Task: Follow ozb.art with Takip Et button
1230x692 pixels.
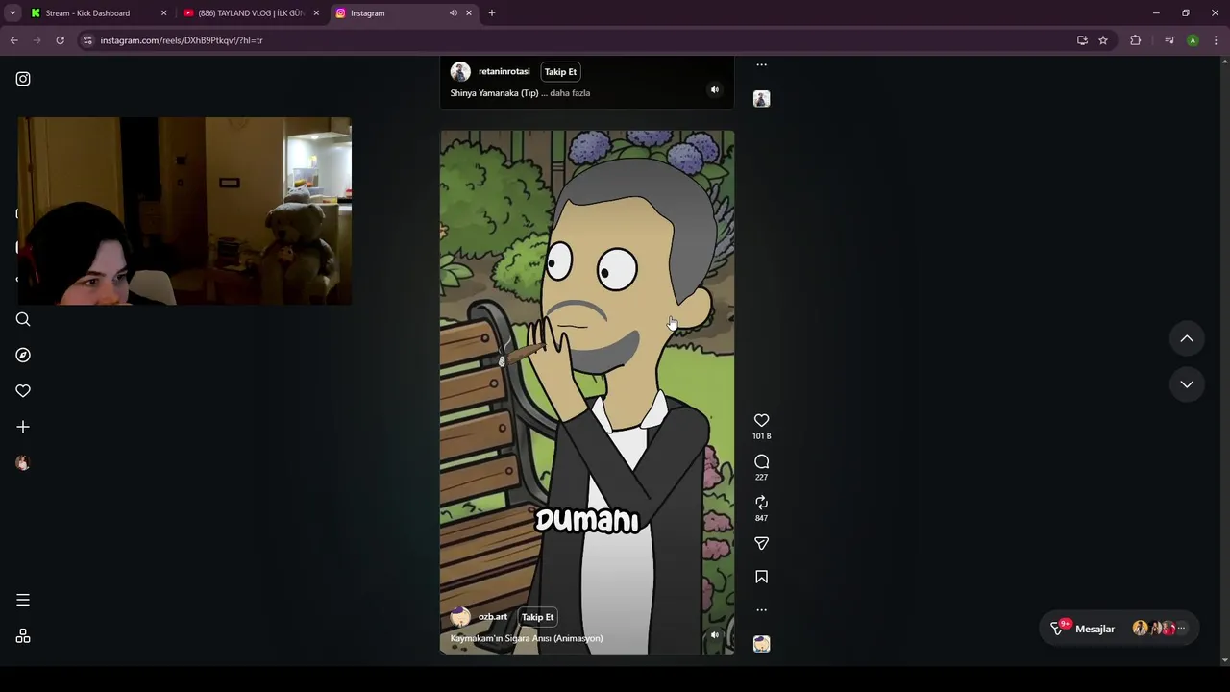Action: [x=537, y=617]
